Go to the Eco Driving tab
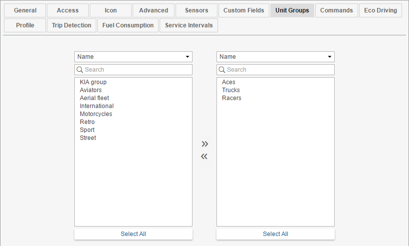 [381, 10]
